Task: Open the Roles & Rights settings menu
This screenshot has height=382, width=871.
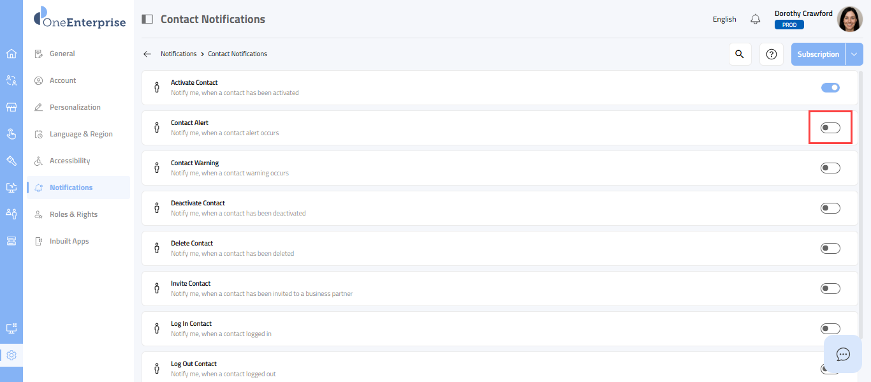Action: pyautogui.click(x=73, y=214)
